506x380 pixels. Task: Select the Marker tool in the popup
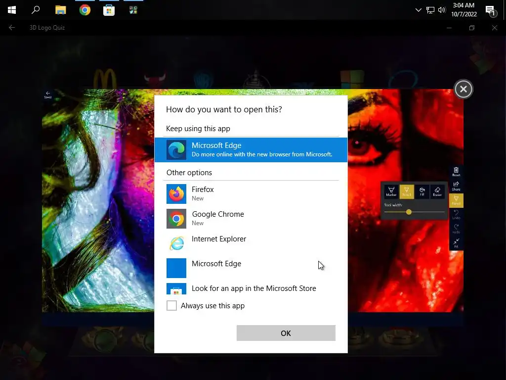pos(391,191)
